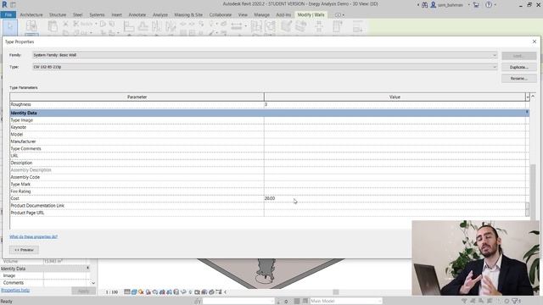Open the Collaborate ribbon tab
This screenshot has height=305, width=543.
pos(221,15)
